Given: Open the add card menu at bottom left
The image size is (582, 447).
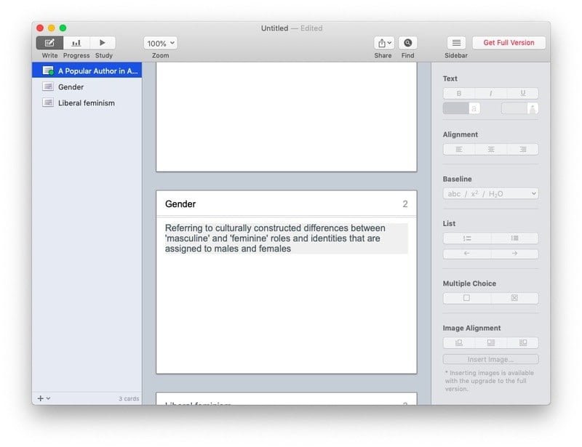Looking at the screenshot, I should point(42,398).
